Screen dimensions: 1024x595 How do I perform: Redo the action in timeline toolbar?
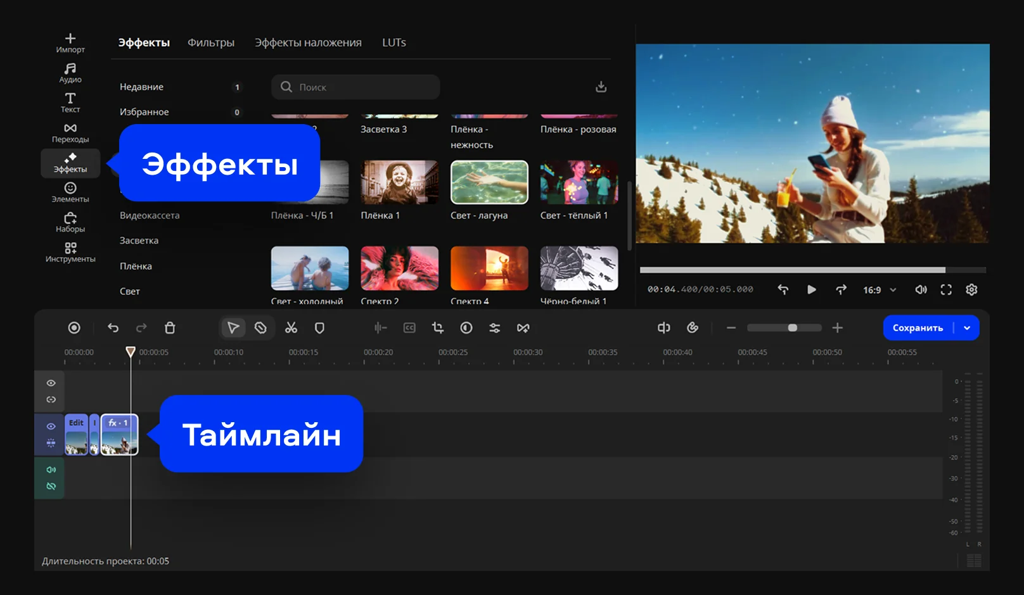[141, 328]
